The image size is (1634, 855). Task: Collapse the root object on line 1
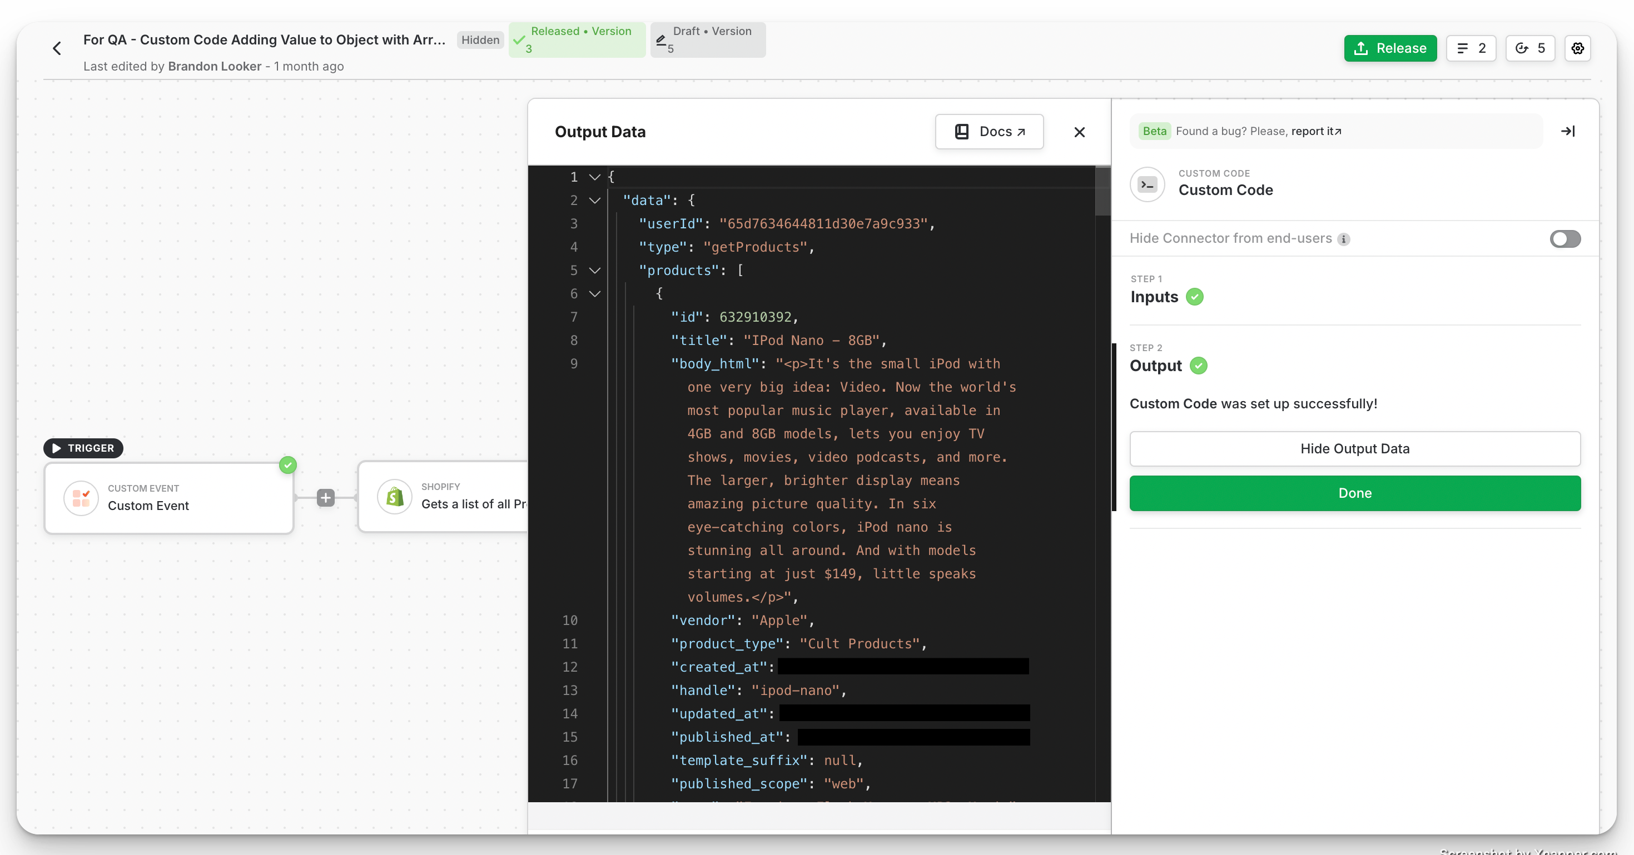[594, 177]
